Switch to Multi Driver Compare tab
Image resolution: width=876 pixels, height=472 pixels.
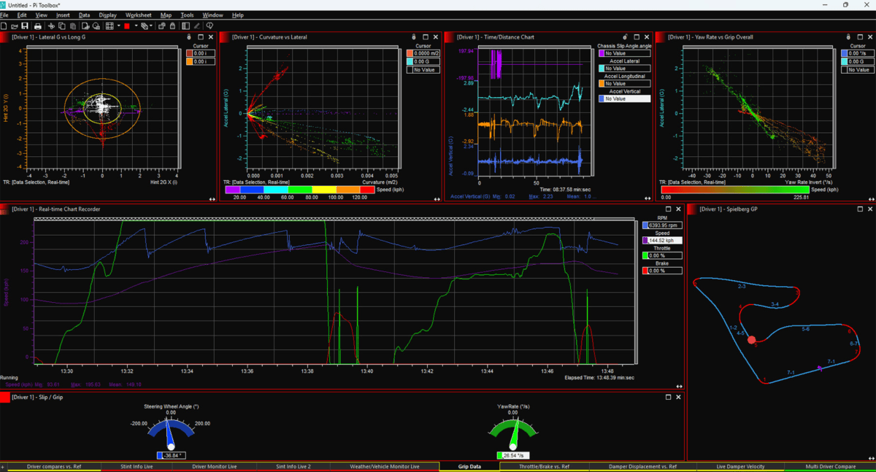click(830, 466)
